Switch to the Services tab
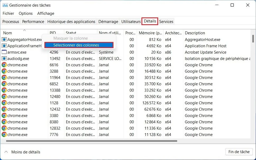 (x=166, y=22)
